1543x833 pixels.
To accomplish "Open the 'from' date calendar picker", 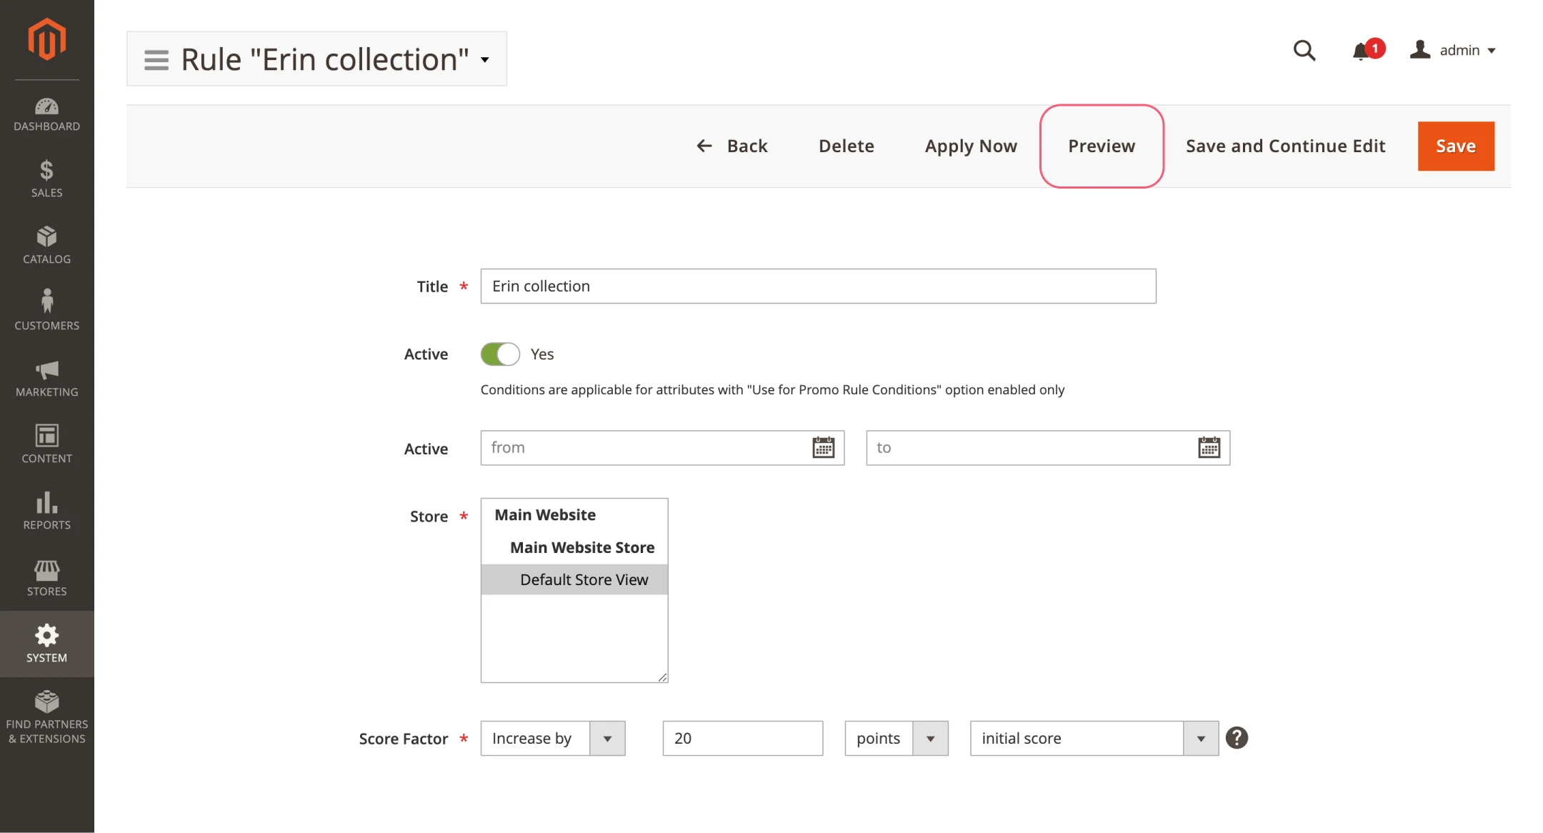I will point(823,448).
